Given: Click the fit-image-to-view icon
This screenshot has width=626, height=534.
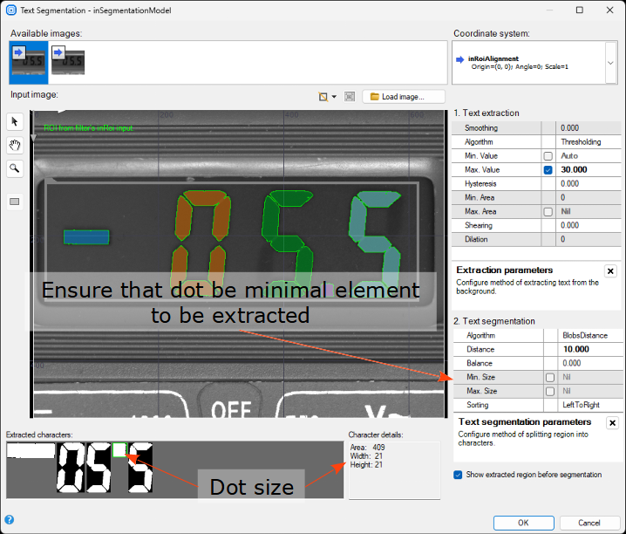Looking at the screenshot, I should click(349, 97).
